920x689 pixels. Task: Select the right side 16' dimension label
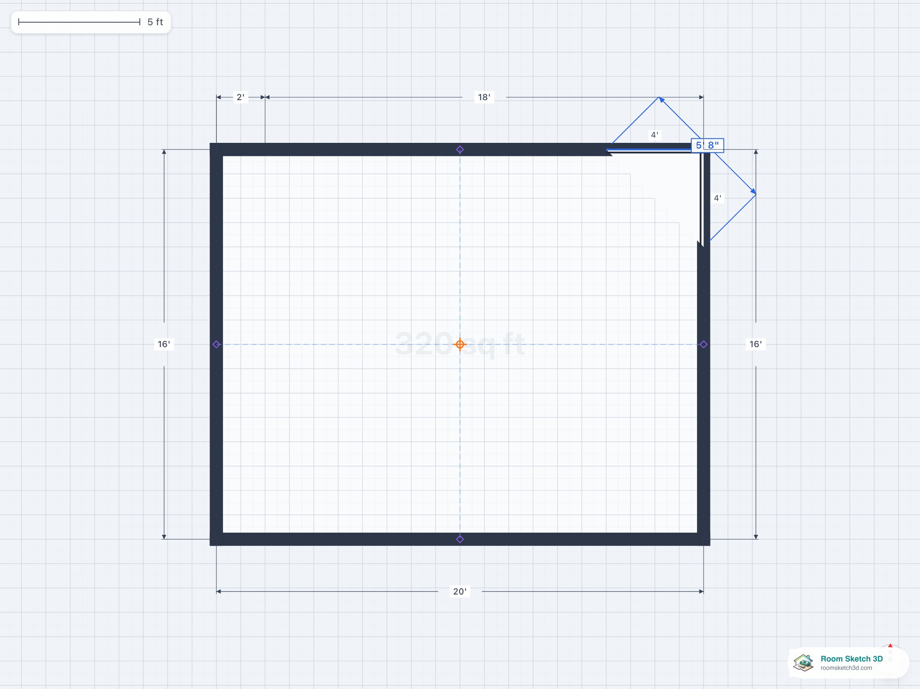pos(755,344)
